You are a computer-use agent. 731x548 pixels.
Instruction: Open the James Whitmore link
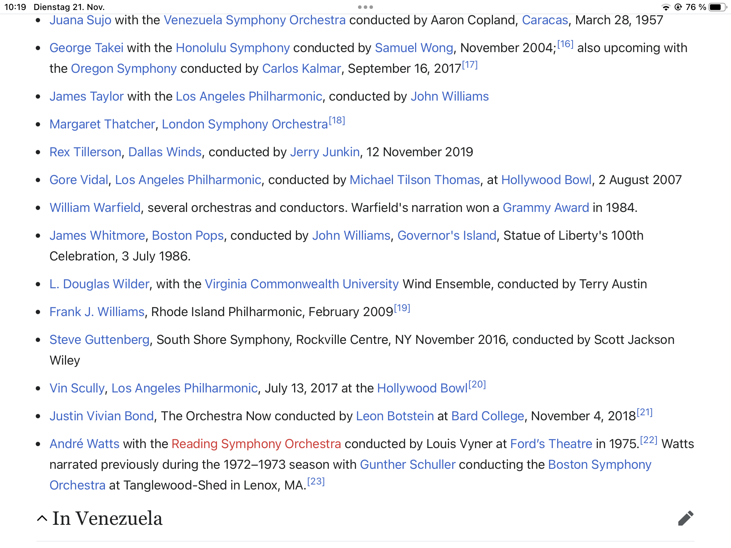pos(97,235)
